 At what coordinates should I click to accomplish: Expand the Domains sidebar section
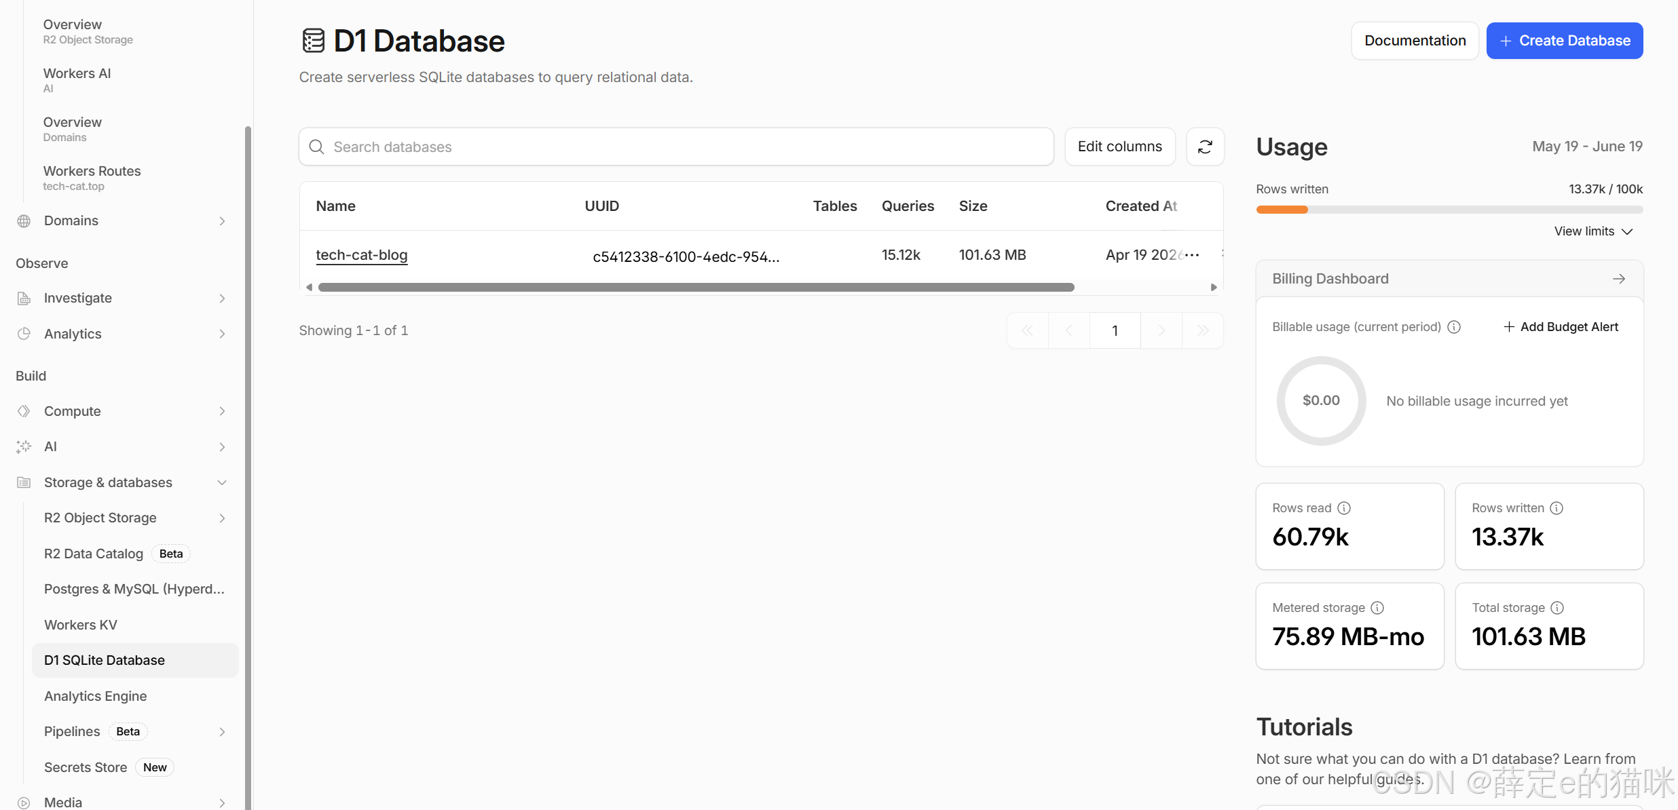pos(222,221)
